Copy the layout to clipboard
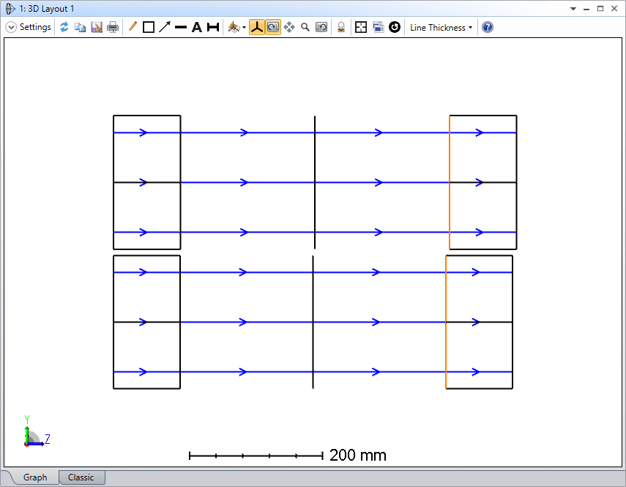626x487 pixels. [81, 27]
